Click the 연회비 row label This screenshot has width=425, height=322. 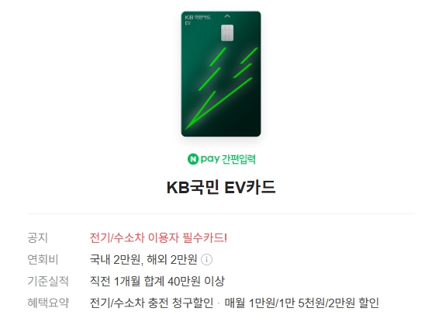point(43,260)
